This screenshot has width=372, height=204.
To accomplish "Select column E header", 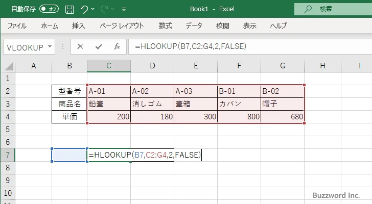I will (196, 66).
